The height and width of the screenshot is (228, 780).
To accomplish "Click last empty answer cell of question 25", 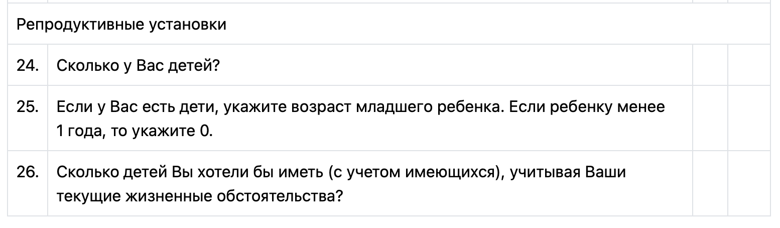I will [748, 118].
